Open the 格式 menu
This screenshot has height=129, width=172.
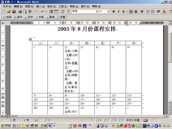pyautogui.click(x=52, y=7)
